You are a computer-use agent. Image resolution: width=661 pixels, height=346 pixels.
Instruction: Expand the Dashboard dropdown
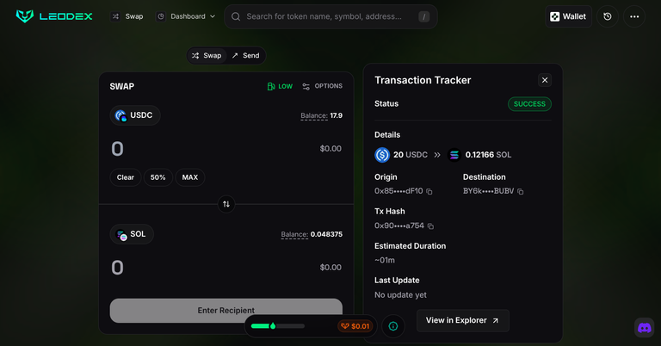(x=186, y=16)
